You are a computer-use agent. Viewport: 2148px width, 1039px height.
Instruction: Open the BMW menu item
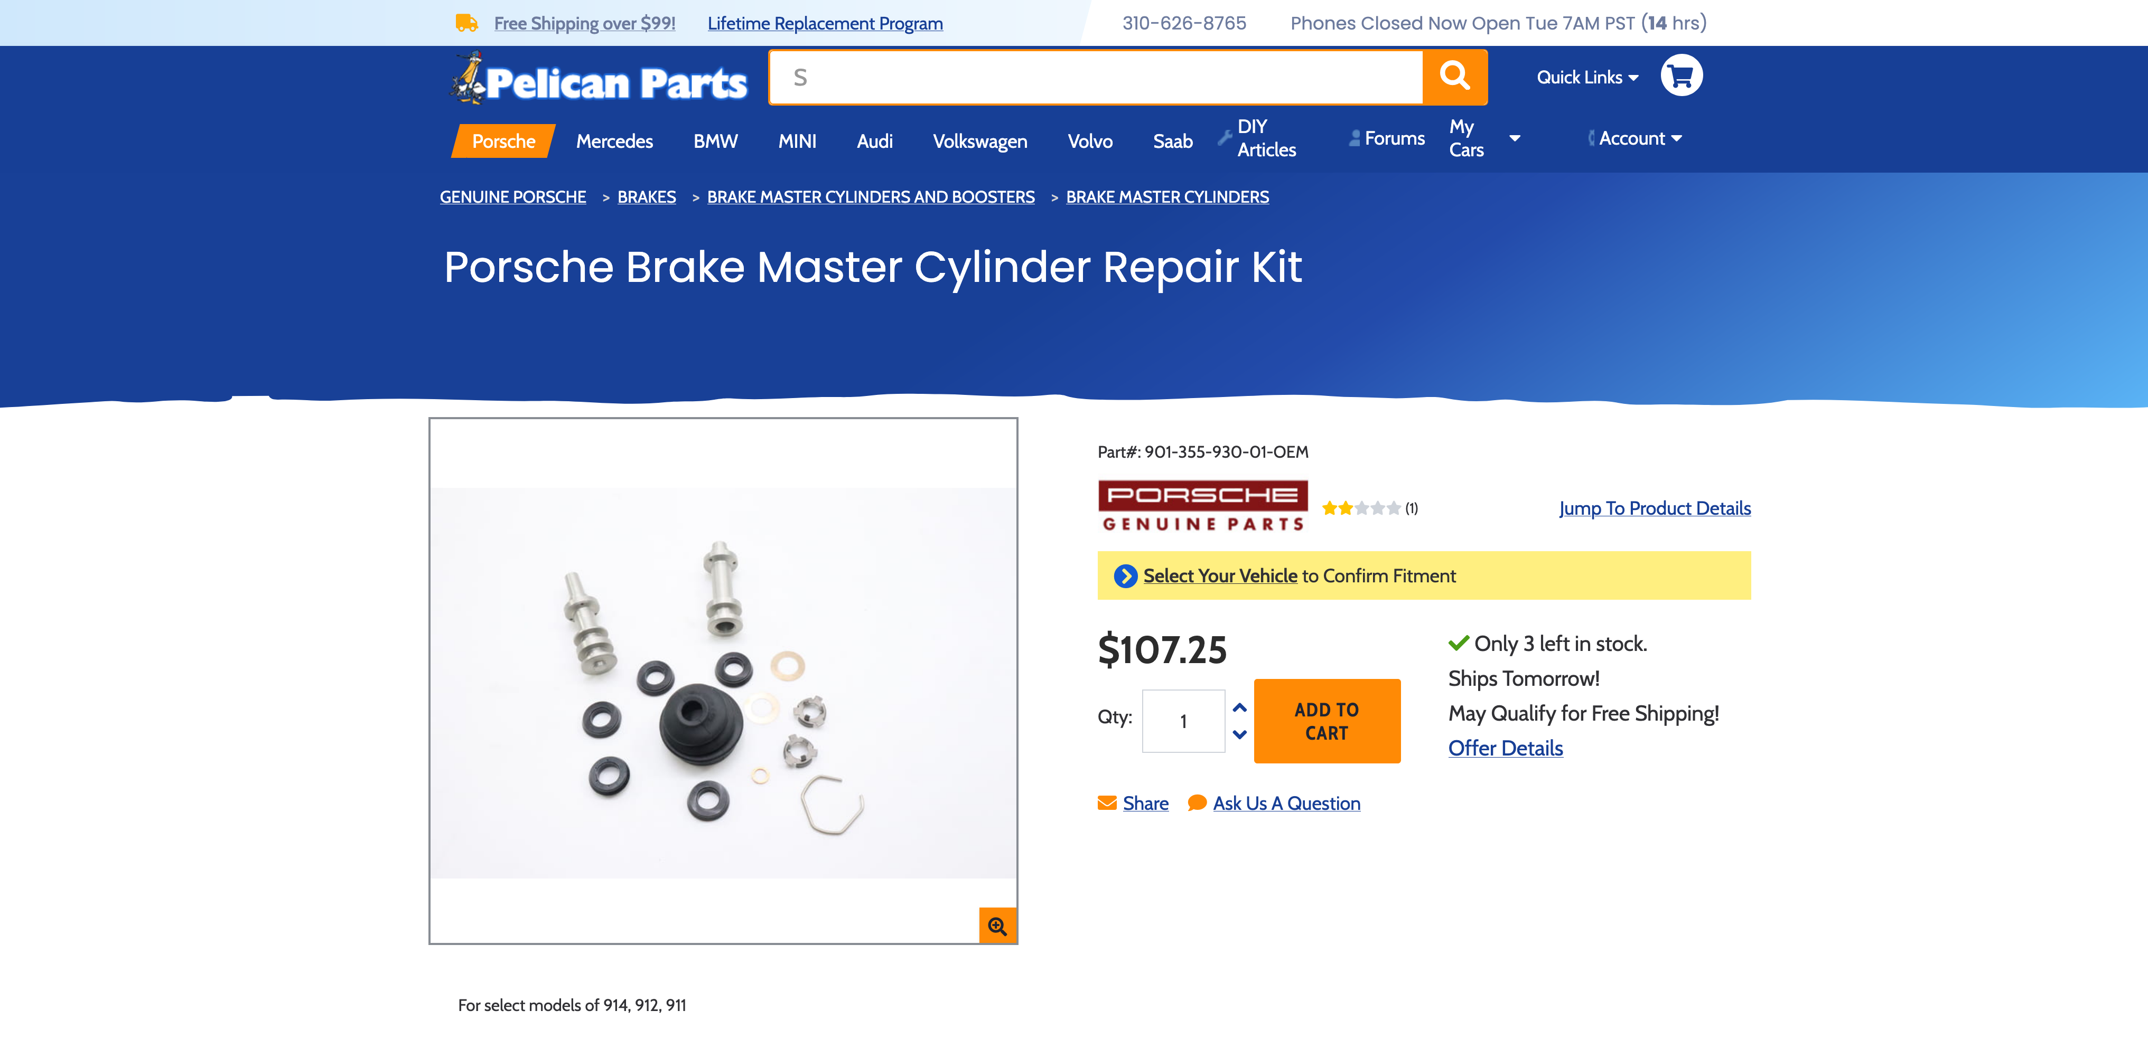(715, 141)
